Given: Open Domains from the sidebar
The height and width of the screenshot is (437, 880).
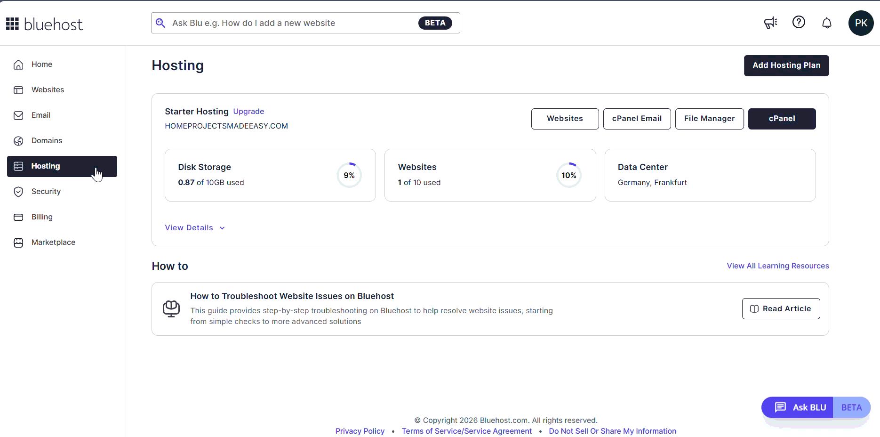Looking at the screenshot, I should (47, 141).
